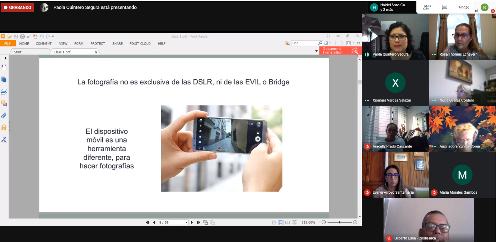Open the Meet chat panel icon
496x242 pixels.
(x=445, y=7)
